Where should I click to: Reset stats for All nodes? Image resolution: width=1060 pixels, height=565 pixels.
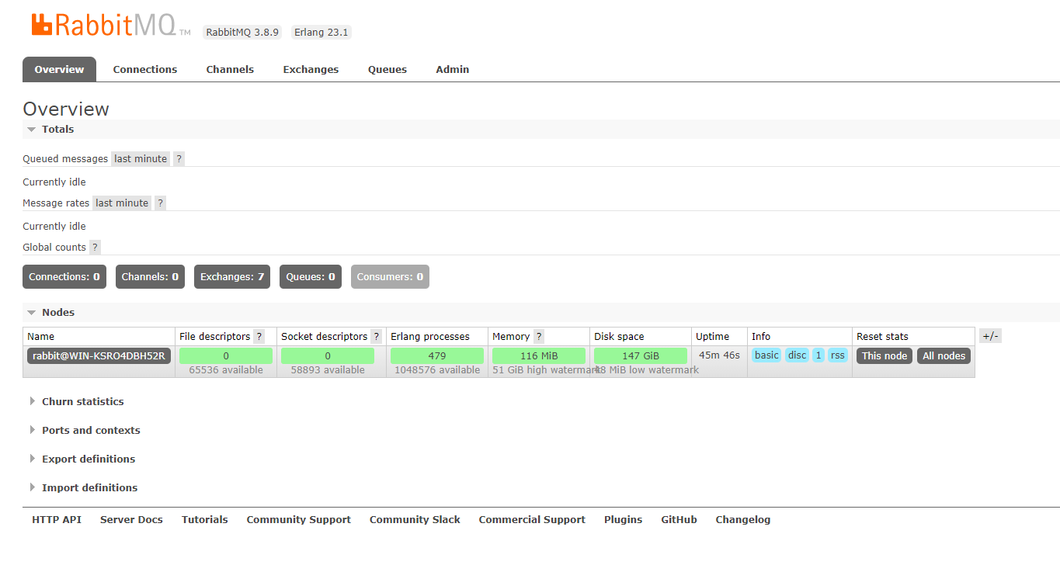[944, 355]
